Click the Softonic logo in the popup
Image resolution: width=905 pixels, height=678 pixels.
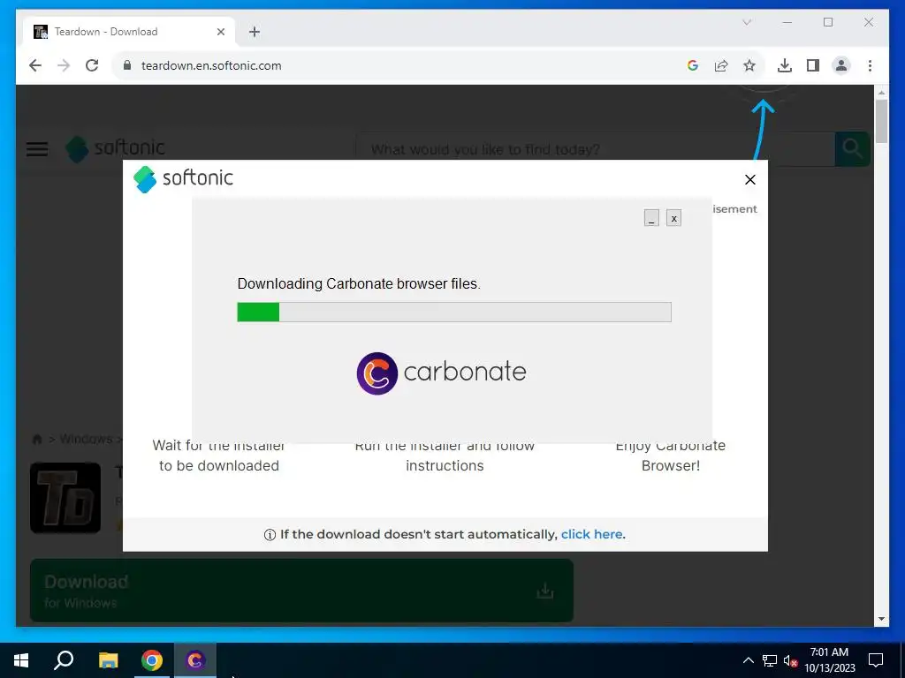tap(184, 178)
